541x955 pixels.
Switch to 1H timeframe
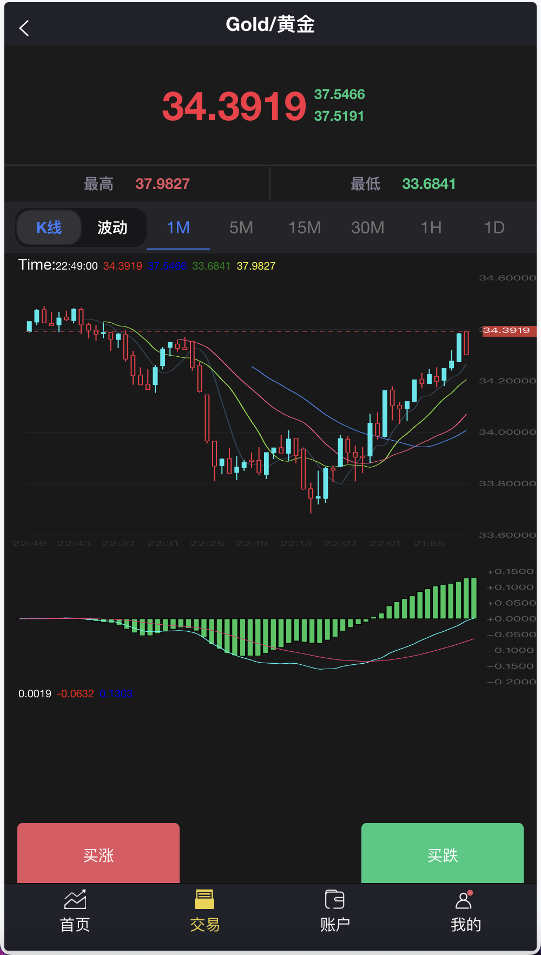pos(431,227)
